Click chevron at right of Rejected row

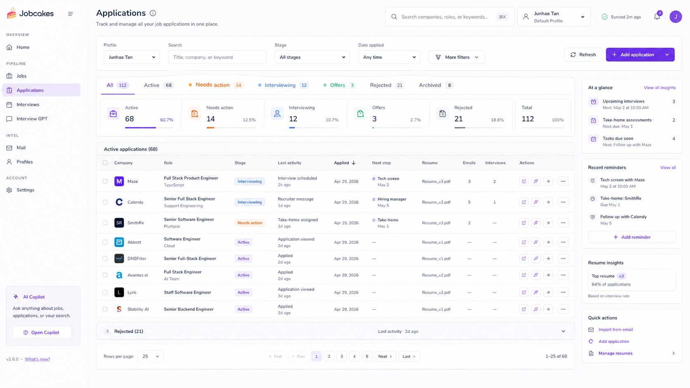click(x=563, y=332)
